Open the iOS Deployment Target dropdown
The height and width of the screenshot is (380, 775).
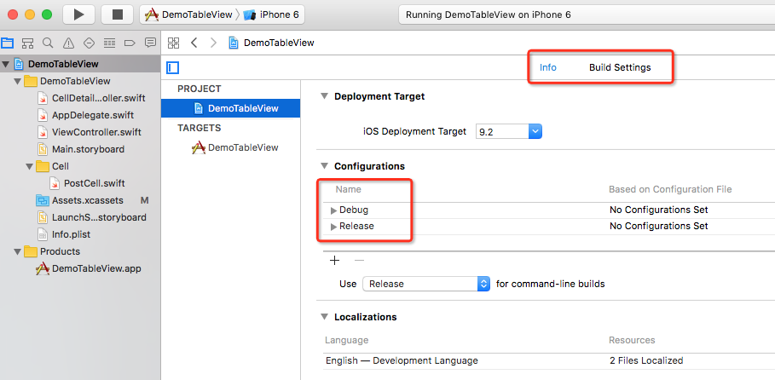(535, 131)
